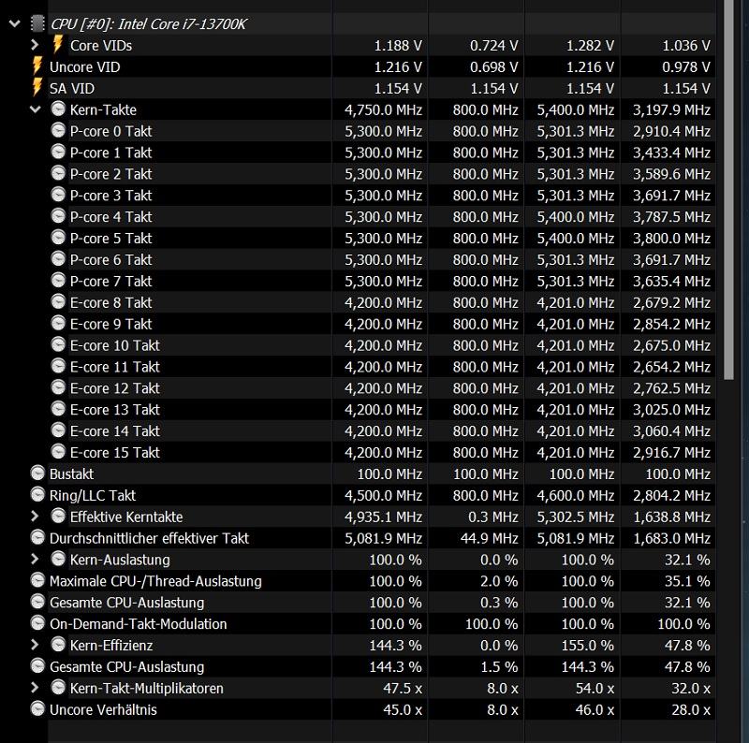Click the clock icon of Effektive Kerntakte
The width and height of the screenshot is (749, 743).
[58, 516]
